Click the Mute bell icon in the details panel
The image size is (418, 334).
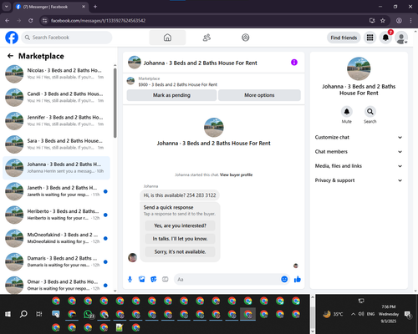pyautogui.click(x=347, y=112)
